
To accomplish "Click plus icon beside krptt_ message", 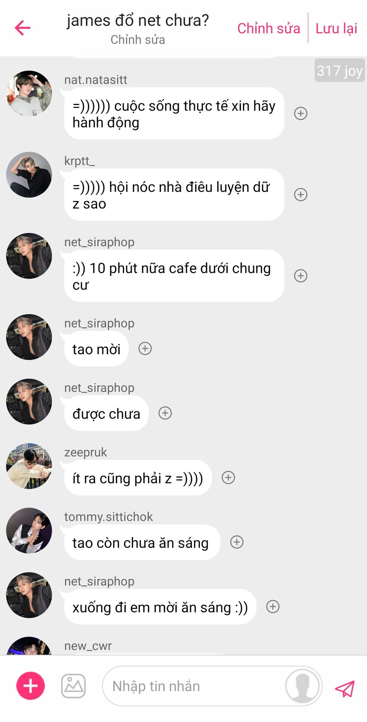I will (300, 195).
